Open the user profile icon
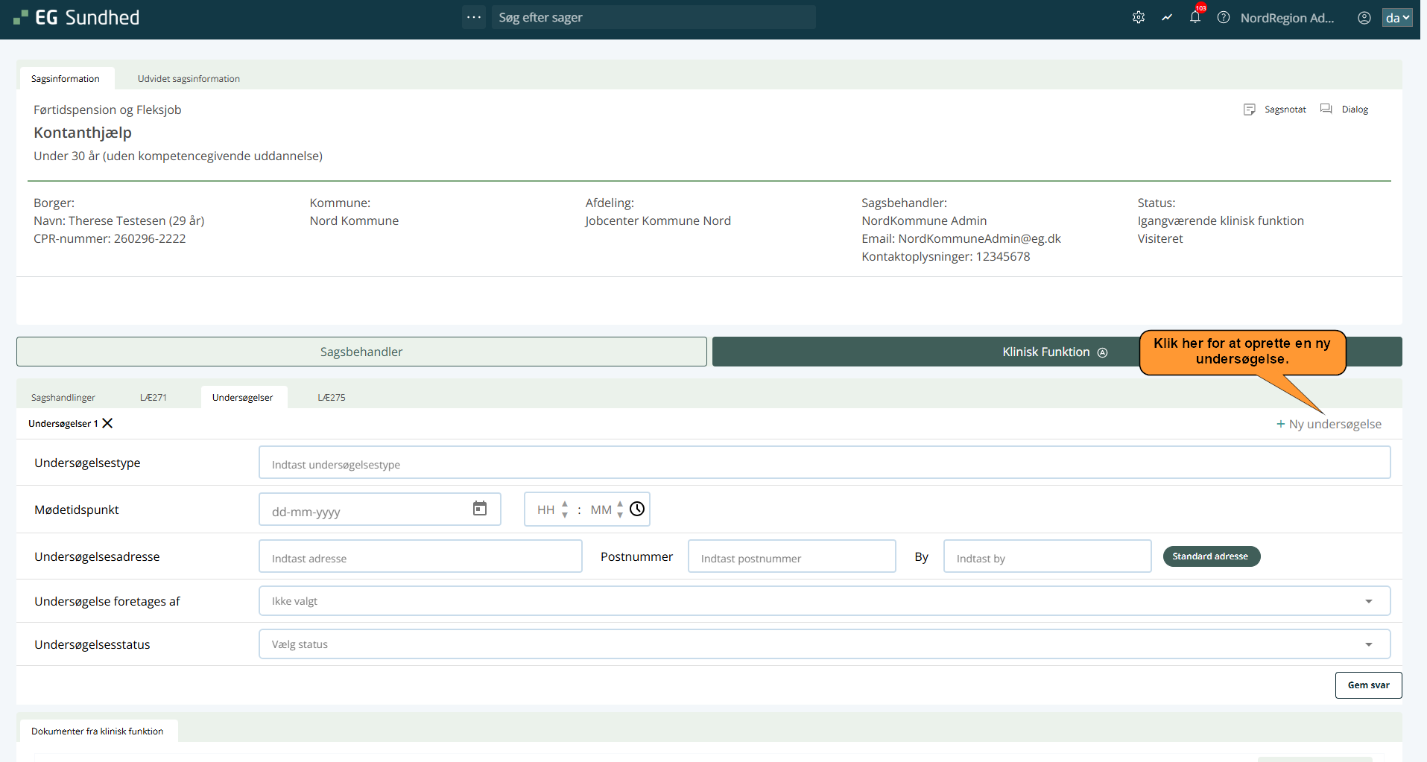Viewport: 1427px width, 762px height. tap(1364, 17)
